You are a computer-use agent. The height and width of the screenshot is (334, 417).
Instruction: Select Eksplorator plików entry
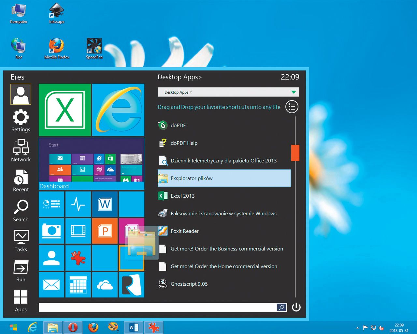[x=224, y=178]
